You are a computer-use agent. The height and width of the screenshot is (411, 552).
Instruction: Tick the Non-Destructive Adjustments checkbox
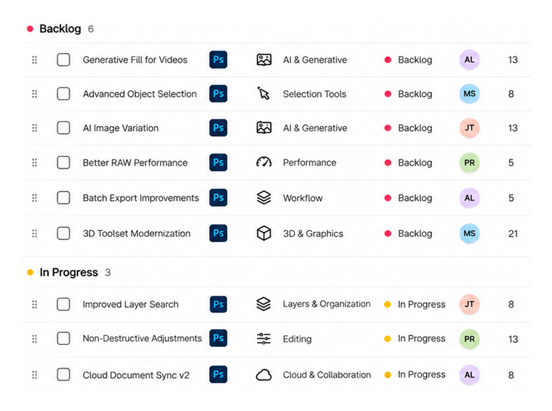(x=63, y=338)
